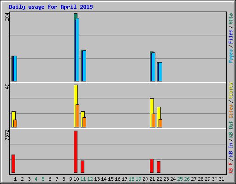
Task: Click green day label 12
Action: tap(90, 179)
